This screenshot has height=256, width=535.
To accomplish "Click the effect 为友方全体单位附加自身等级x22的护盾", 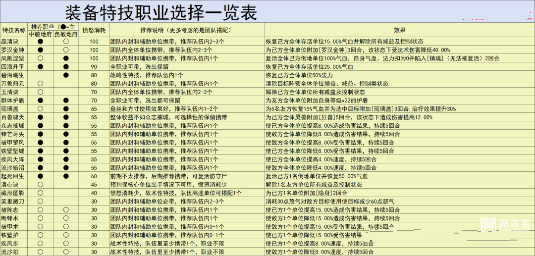I will pos(317,101).
